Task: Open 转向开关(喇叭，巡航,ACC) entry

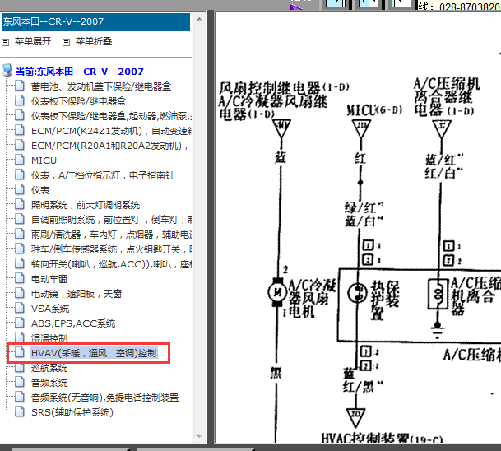Action: pyautogui.click(x=111, y=264)
